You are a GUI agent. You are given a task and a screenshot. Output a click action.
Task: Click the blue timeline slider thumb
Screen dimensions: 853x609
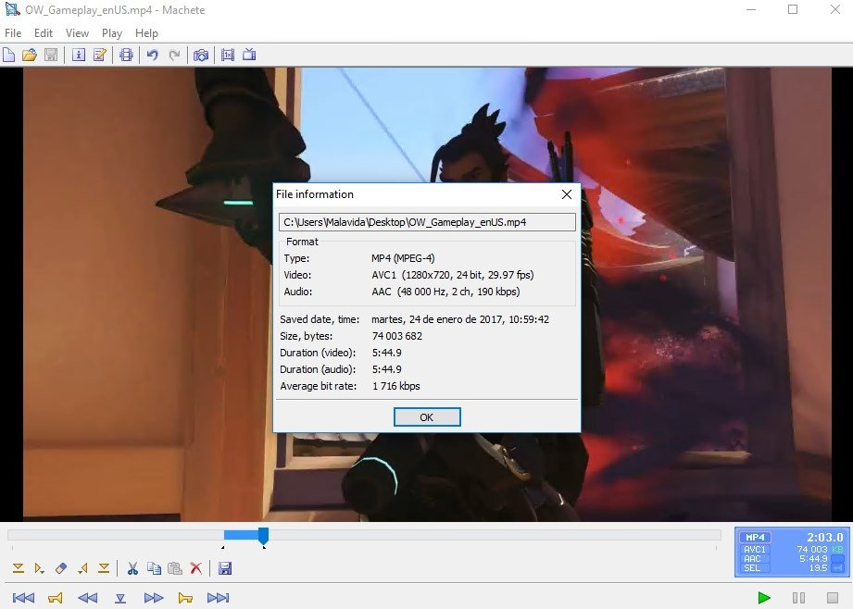point(263,535)
